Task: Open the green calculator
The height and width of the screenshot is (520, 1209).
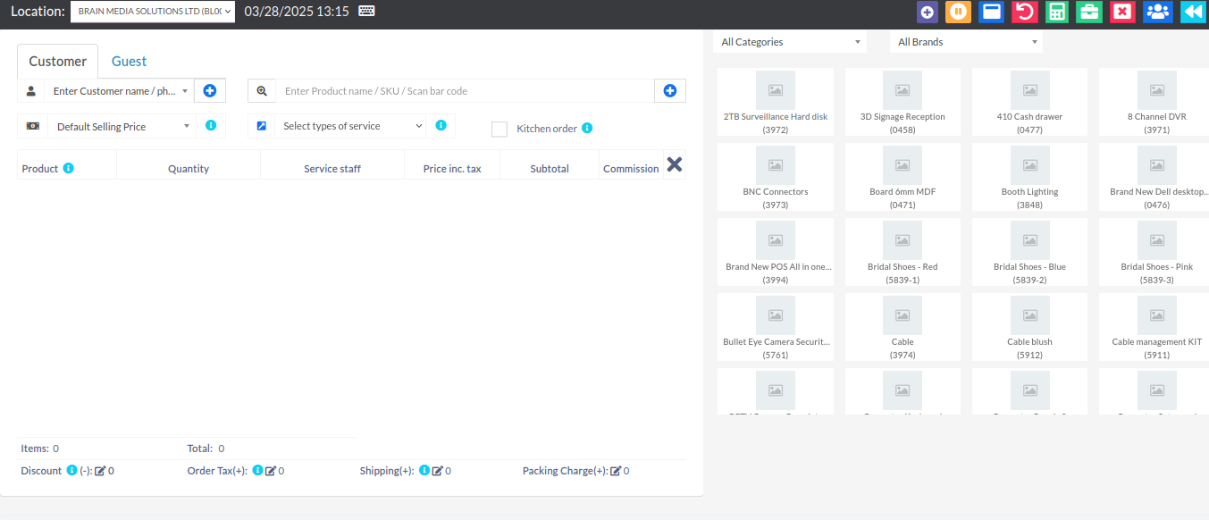Action: 1057,12
